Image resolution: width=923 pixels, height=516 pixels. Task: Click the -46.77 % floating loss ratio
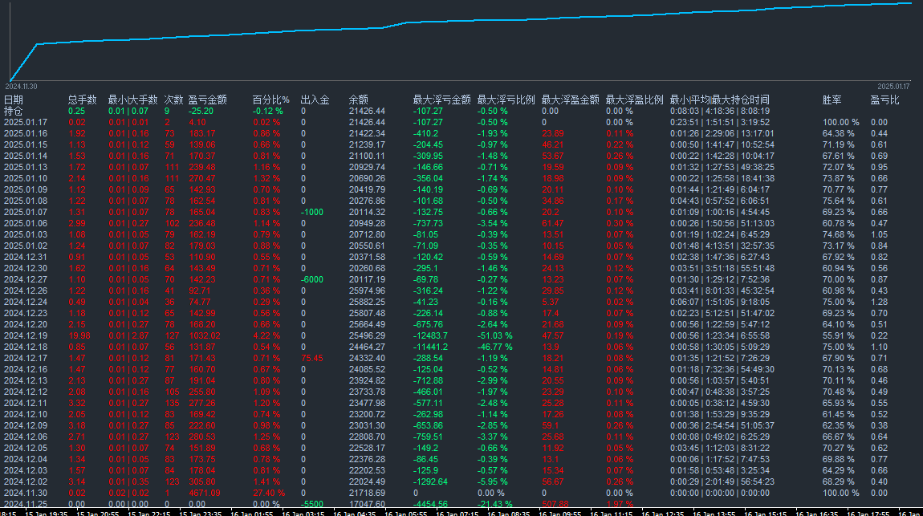point(495,347)
